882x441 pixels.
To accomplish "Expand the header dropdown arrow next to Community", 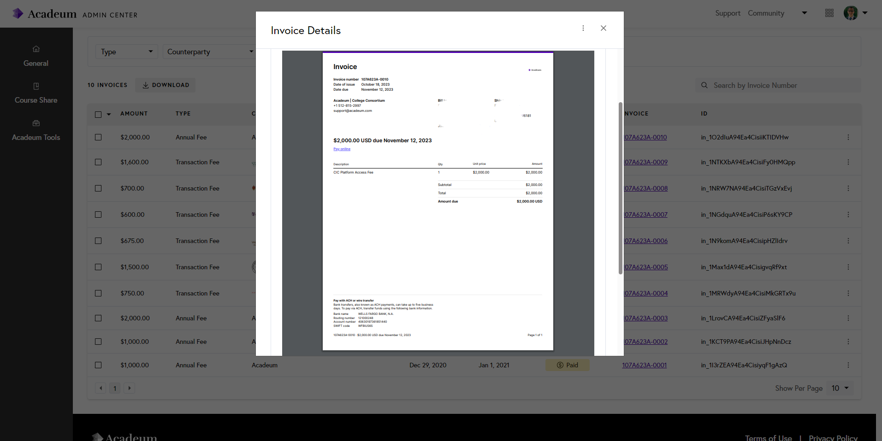I will coord(805,13).
